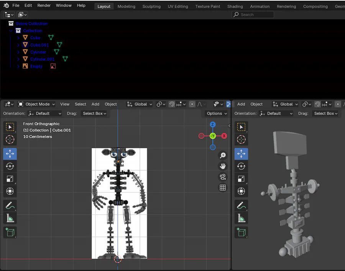Open Global transform orientation in left viewport
Viewport: 345px width, 271px height.
click(140, 104)
